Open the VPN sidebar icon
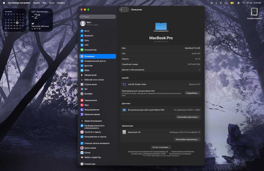The image size is (264, 171). point(82,45)
